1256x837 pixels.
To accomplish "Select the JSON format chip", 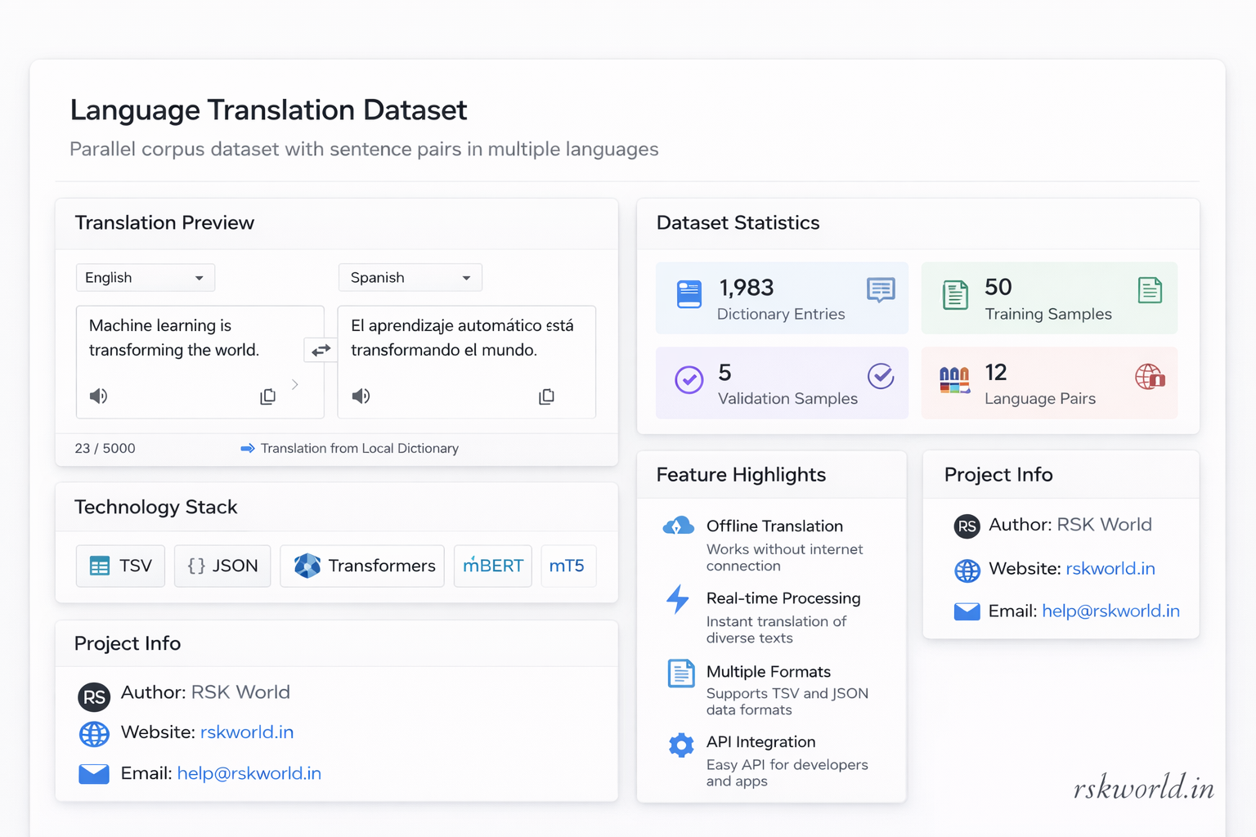I will tap(222, 566).
